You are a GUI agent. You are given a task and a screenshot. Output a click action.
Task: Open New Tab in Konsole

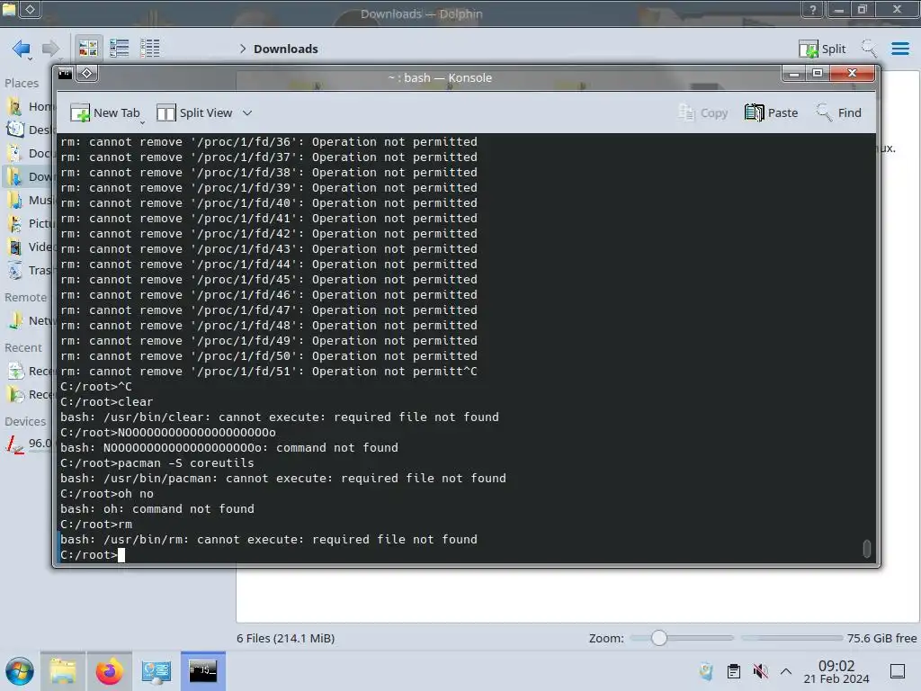pyautogui.click(x=106, y=112)
